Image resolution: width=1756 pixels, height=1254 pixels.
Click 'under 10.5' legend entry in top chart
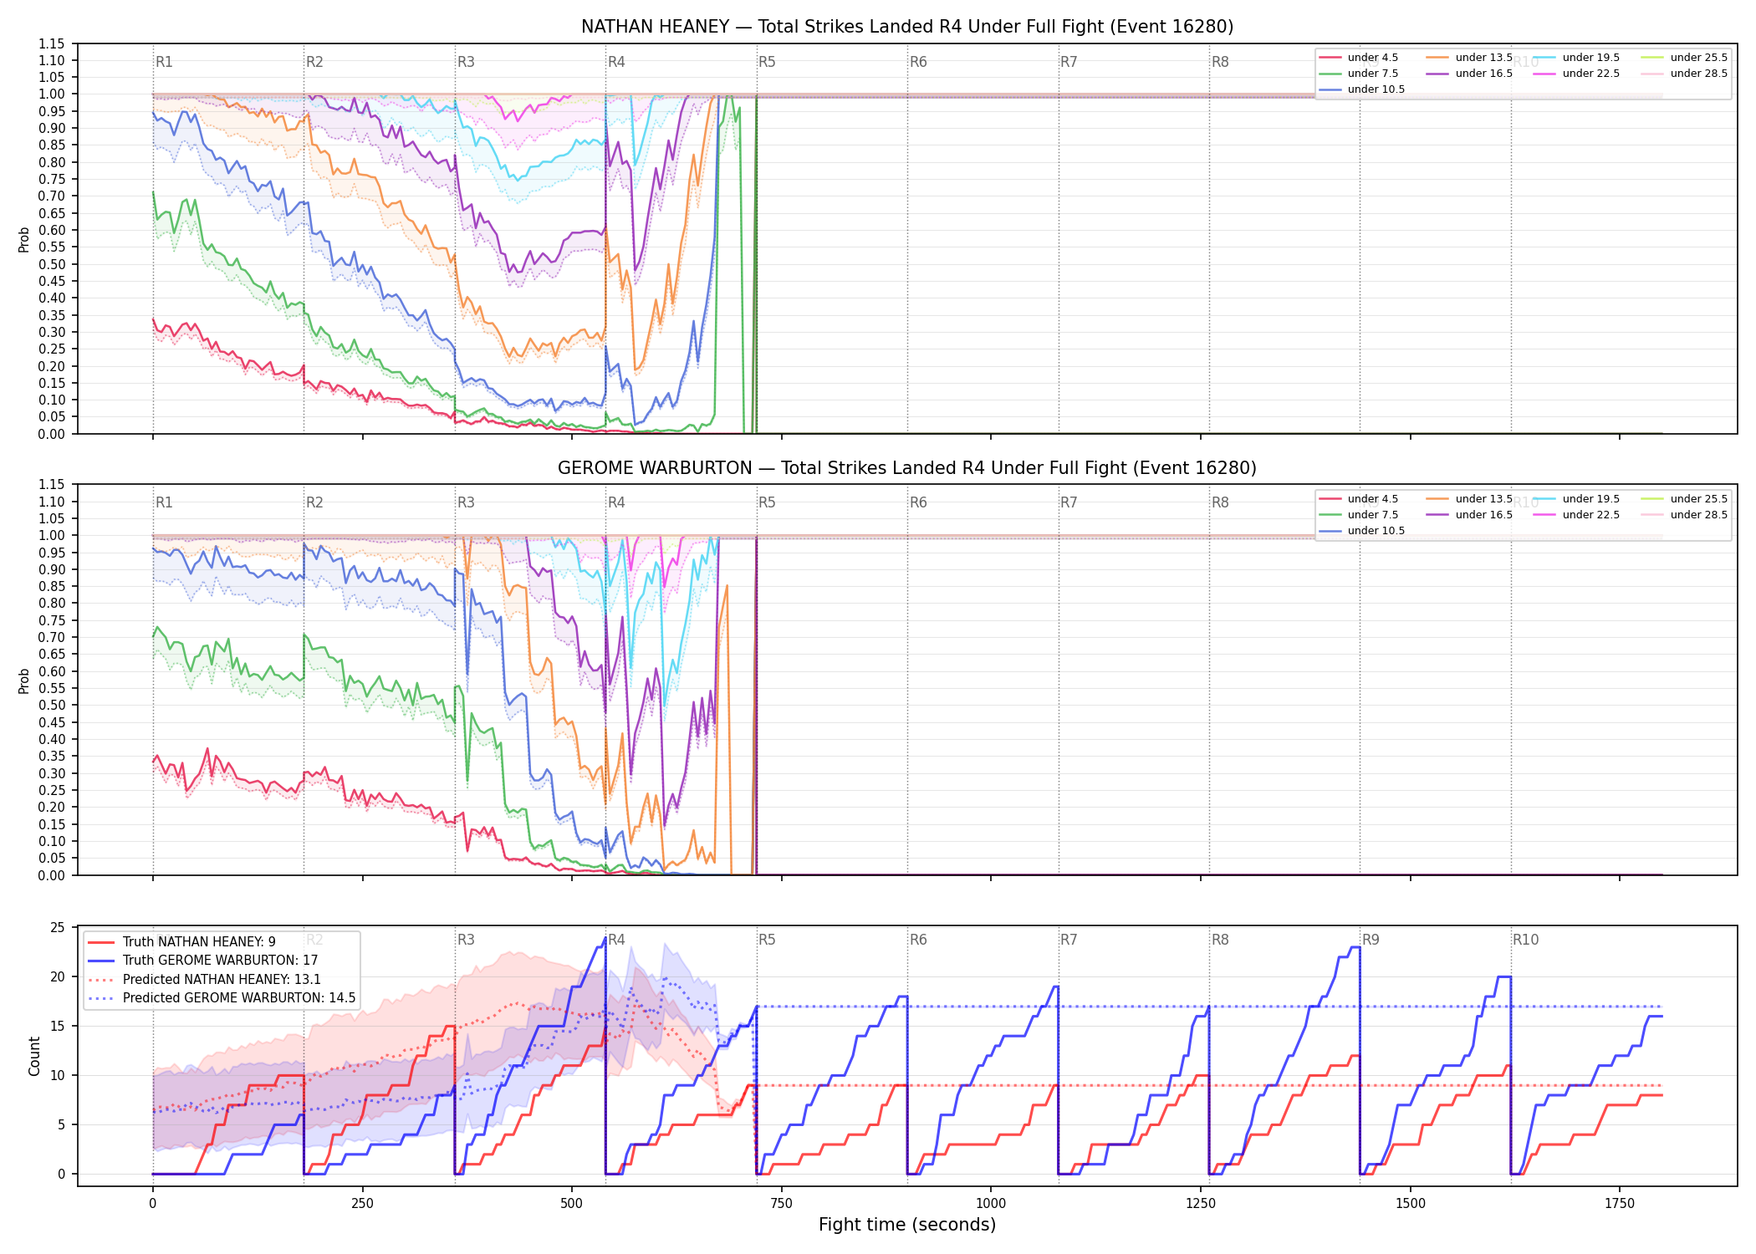pyautogui.click(x=1362, y=89)
